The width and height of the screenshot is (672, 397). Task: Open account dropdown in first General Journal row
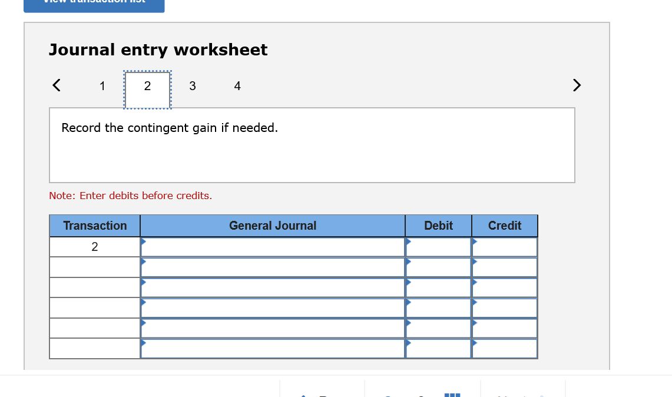point(273,247)
